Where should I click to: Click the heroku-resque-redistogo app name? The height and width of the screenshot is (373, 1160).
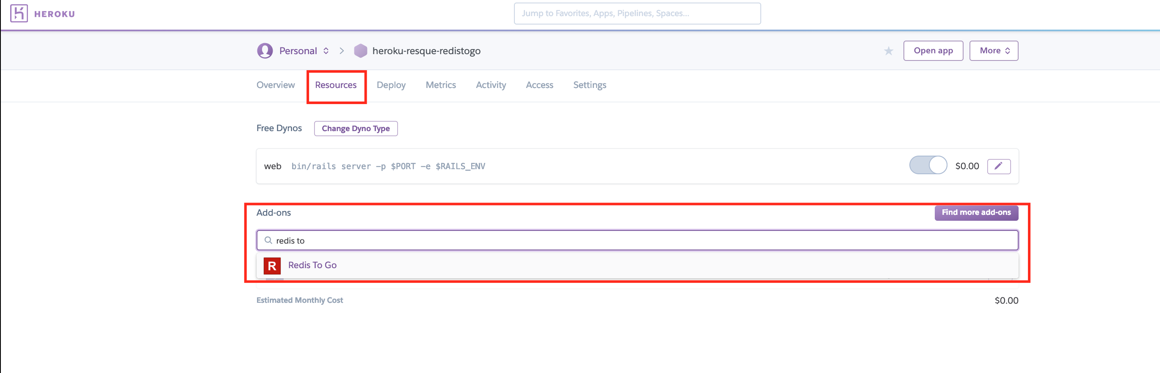(x=426, y=51)
